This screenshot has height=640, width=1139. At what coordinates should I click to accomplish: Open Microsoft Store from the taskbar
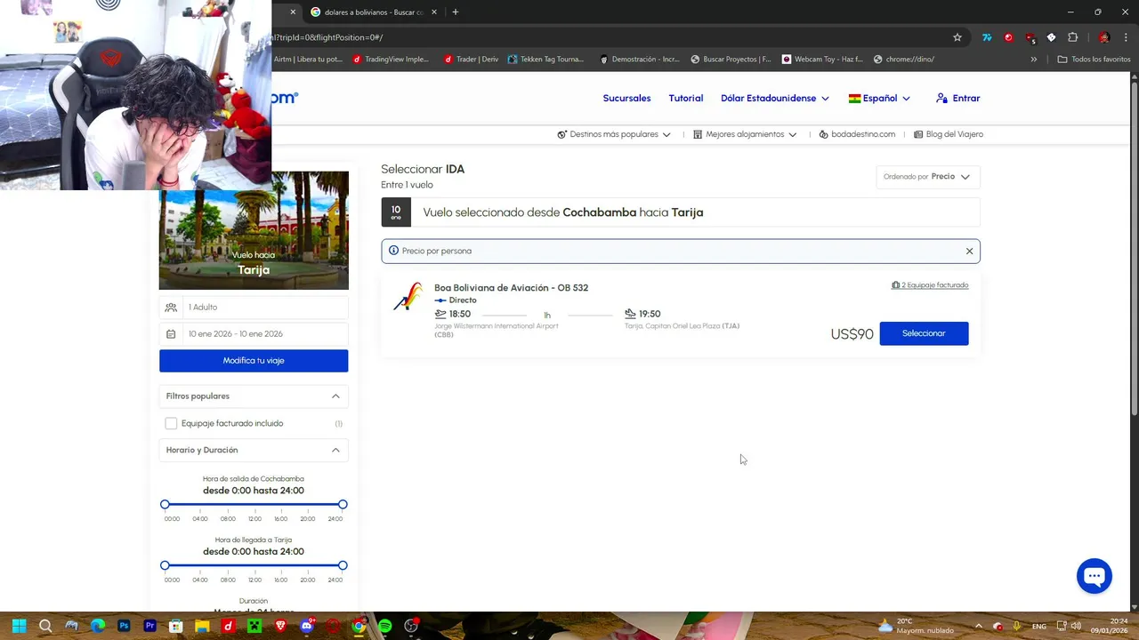pyautogui.click(x=176, y=626)
